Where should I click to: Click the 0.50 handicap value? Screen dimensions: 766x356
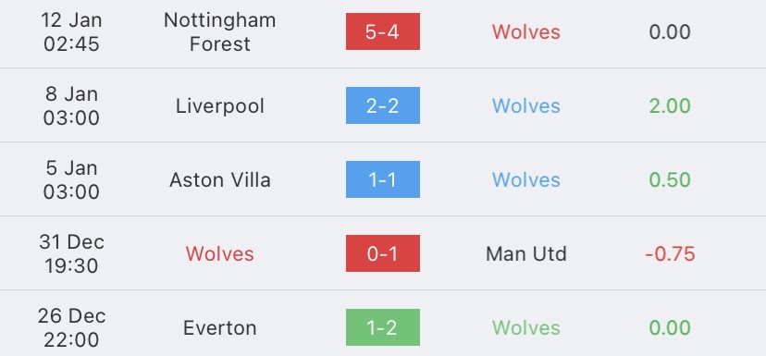pyautogui.click(x=670, y=179)
